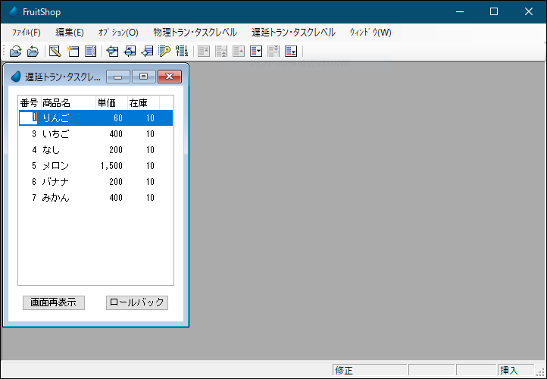Click the water drop icon in child window title

15,77
